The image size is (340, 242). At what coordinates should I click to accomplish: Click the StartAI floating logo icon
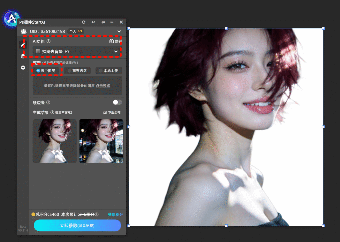coord(11,18)
